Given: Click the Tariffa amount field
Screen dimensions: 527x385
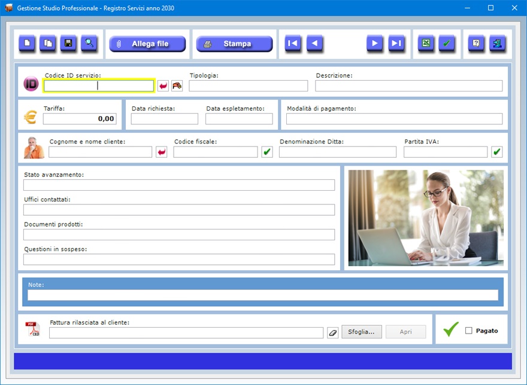Looking at the screenshot, I should click(x=80, y=119).
